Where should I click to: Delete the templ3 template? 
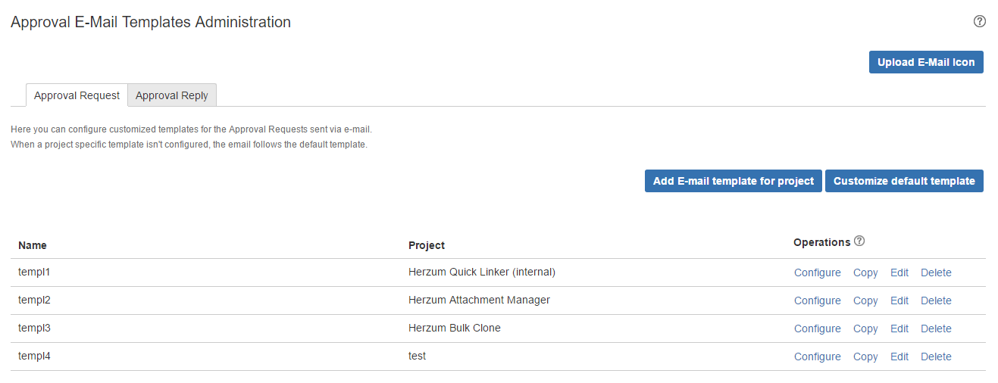point(936,329)
